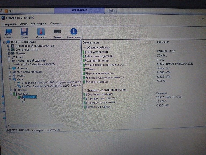The width and height of the screenshot is (206, 155).
Task: Click the bus icon beside Шина
Action: click(x=13, y=57)
